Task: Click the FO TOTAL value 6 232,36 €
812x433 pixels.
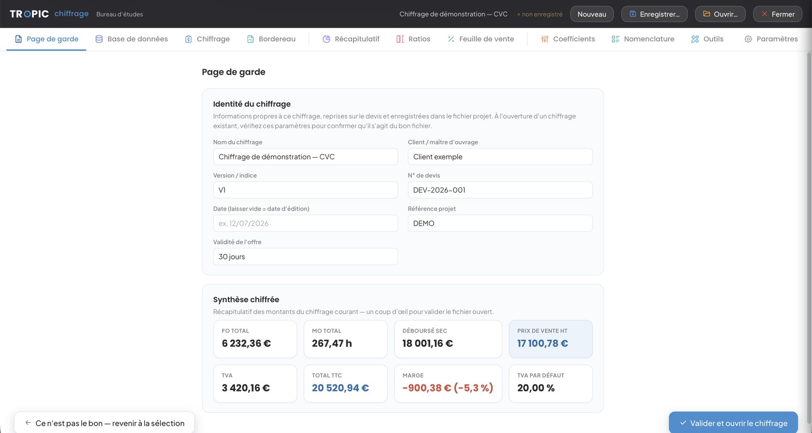Action: pyautogui.click(x=246, y=343)
